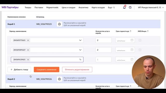Click Отменить редактирование button
The height and width of the screenshot is (93, 166).
pos(77,69)
